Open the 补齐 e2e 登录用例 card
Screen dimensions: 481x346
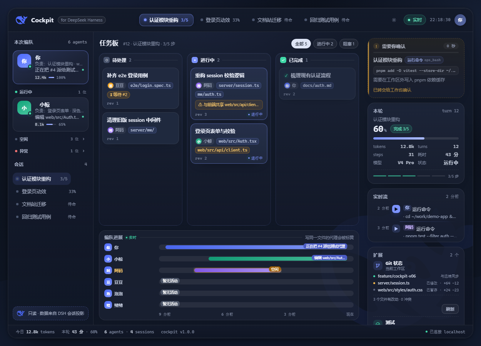pyautogui.click(x=140, y=88)
